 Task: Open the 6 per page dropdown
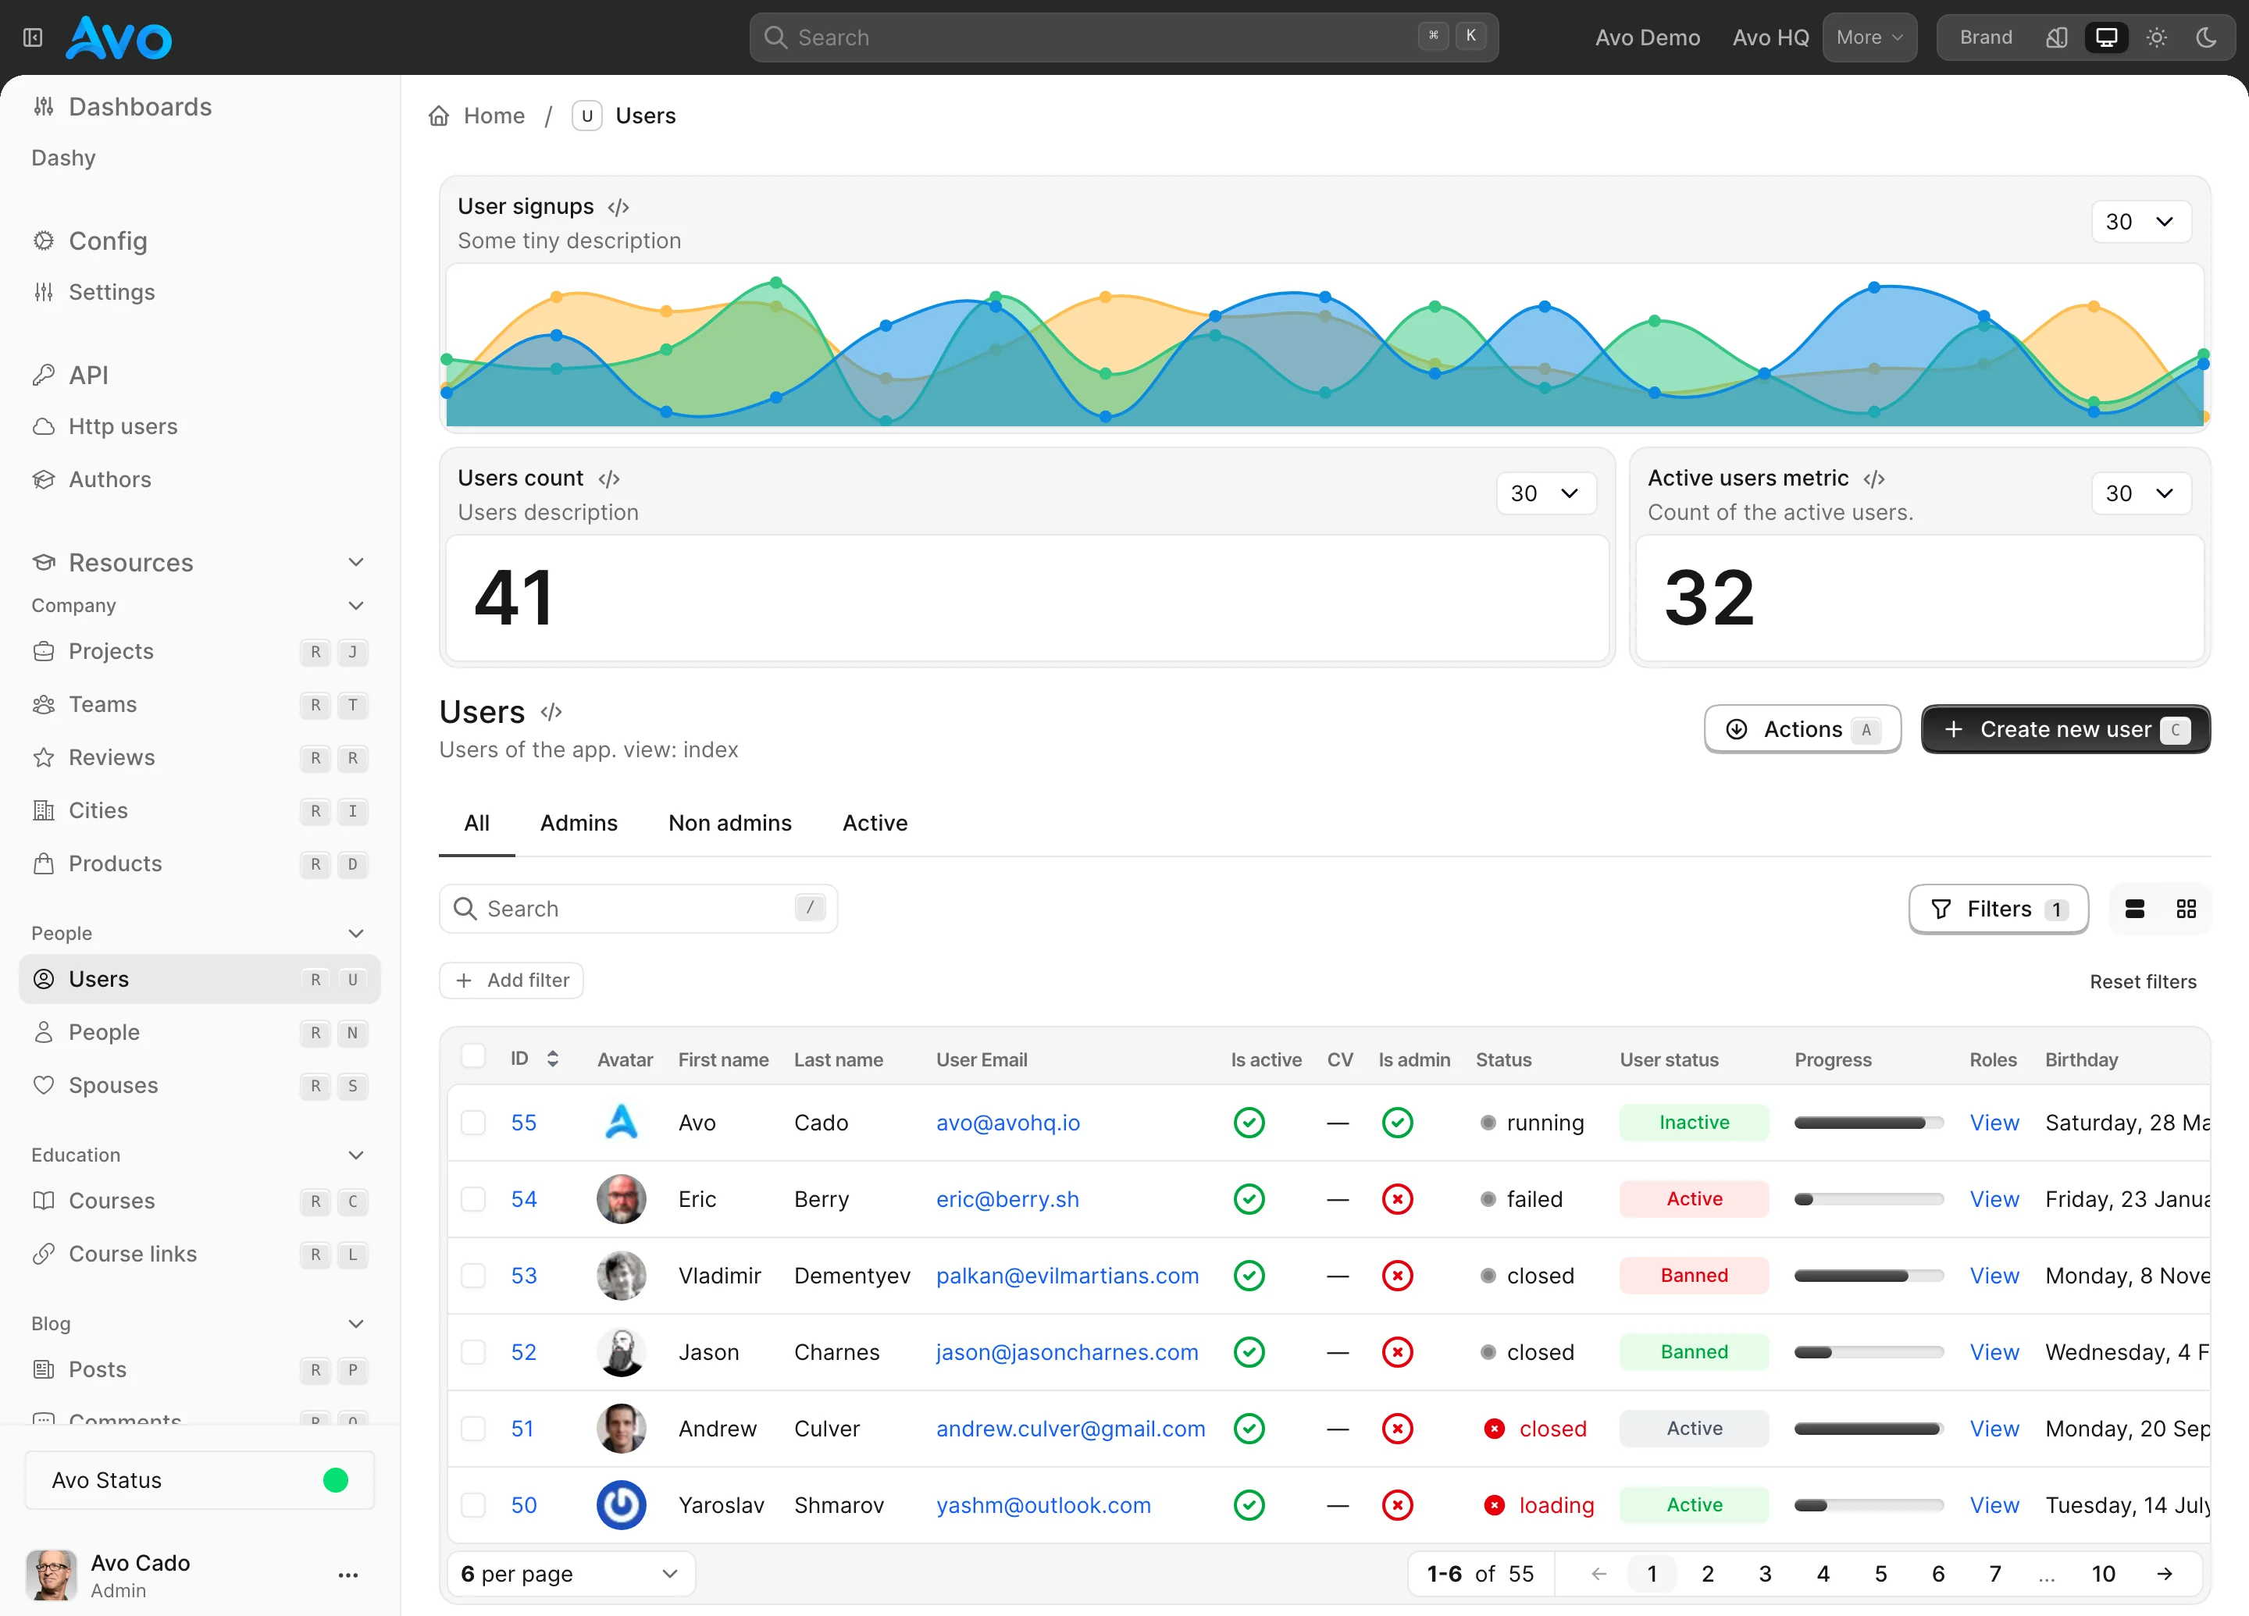point(570,1573)
